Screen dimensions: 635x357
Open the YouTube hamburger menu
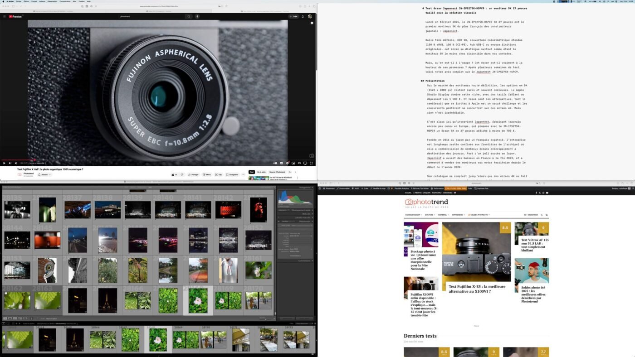5,16
